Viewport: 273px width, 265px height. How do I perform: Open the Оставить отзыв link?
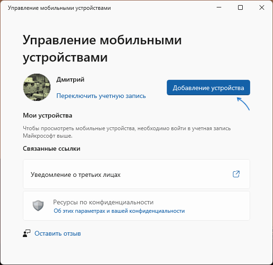[x=58, y=233]
